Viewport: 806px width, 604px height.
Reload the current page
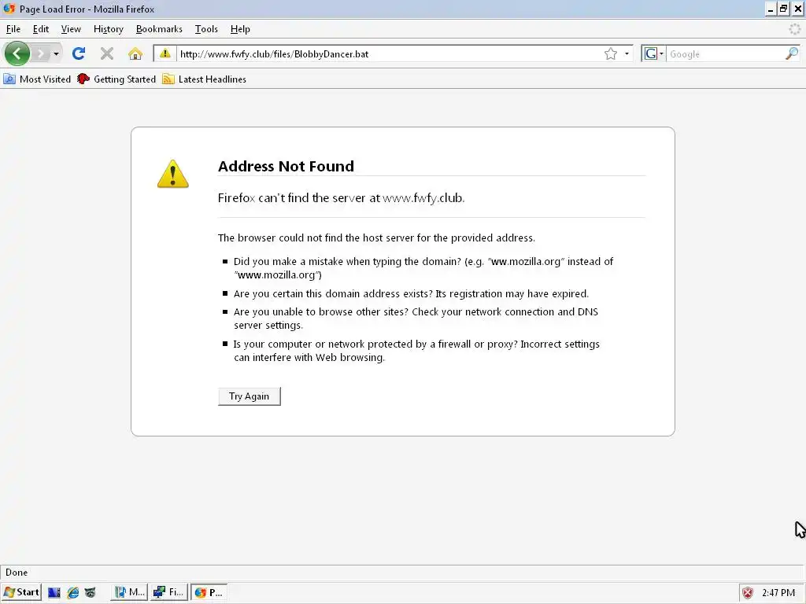(x=79, y=53)
